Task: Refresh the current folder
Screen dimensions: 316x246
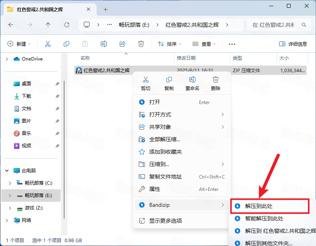Action: pyautogui.click(x=67, y=25)
